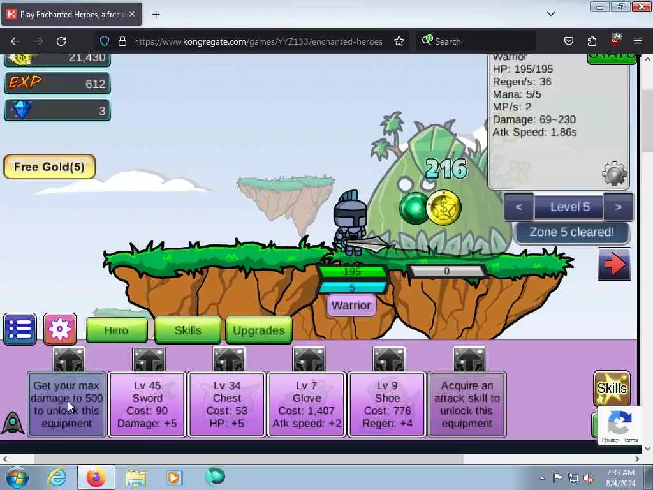Viewport: 653px width, 490px height.
Task: Go to previous level with < arrow
Action: point(519,207)
